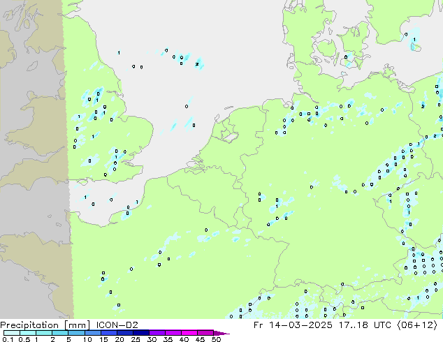443x342 pixels.
Task: Click the legend arrow above 50 mm
Action: [221, 333]
